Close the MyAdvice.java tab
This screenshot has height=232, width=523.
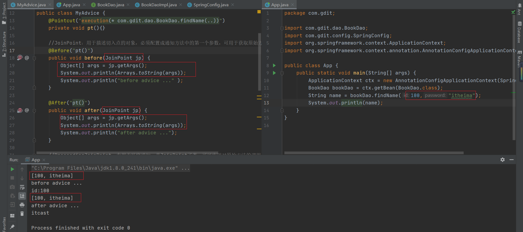[x=50, y=5]
